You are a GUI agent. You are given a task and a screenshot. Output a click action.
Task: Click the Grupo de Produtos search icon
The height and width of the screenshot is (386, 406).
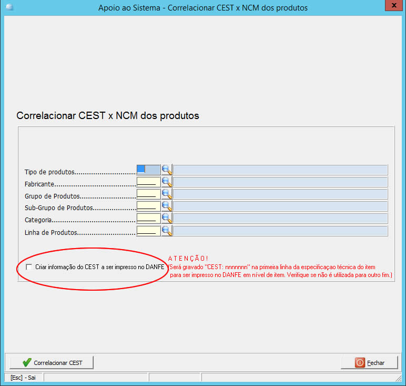coord(167,194)
